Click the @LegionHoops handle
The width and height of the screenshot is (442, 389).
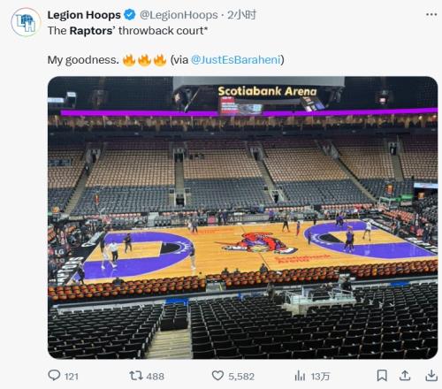179,15
